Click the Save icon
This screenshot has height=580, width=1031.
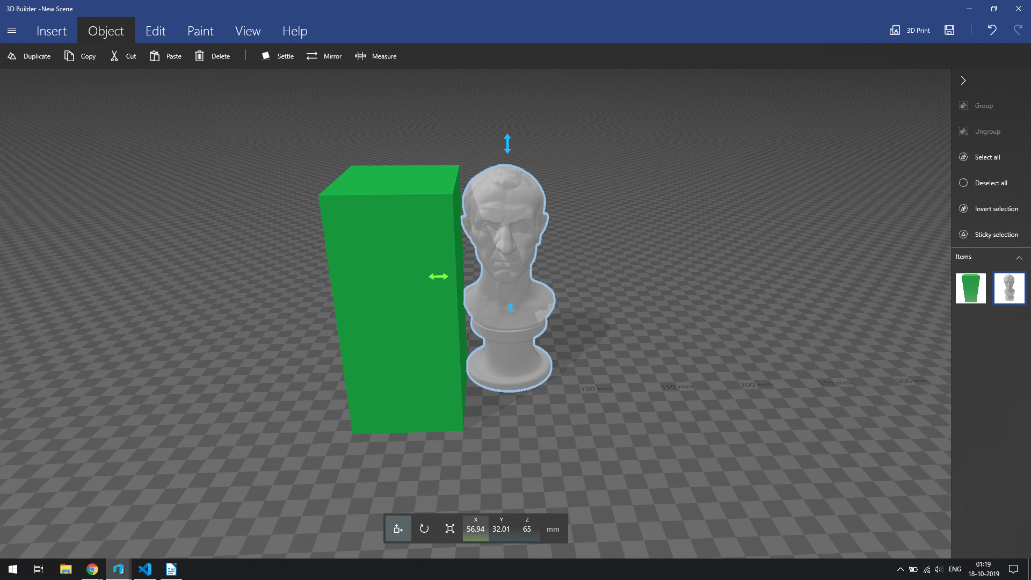[949, 31]
